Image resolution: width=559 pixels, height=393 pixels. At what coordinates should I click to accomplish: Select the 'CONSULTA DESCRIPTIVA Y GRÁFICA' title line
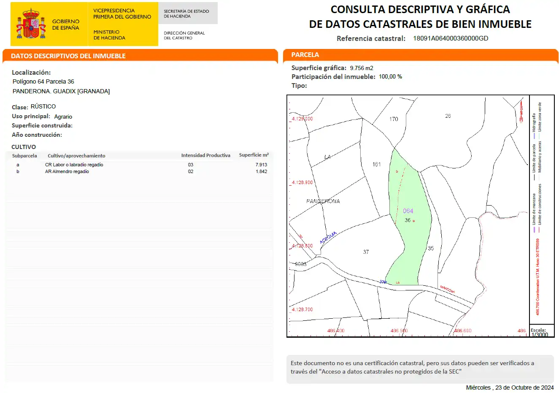coord(420,9)
